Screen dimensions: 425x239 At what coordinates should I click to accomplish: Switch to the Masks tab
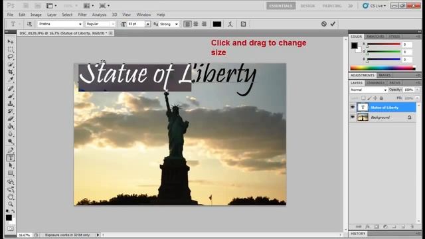click(384, 75)
